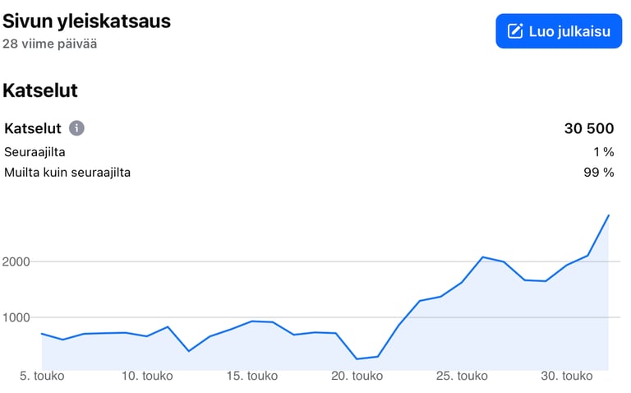Click the 2000 y-axis gridline label

tap(16, 261)
